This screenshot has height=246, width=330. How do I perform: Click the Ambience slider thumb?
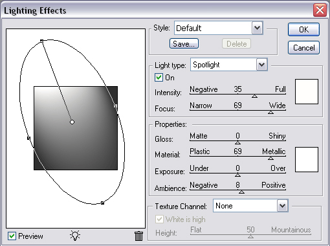coord(241,192)
